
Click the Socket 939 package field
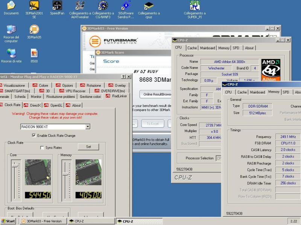[x=230, y=74]
